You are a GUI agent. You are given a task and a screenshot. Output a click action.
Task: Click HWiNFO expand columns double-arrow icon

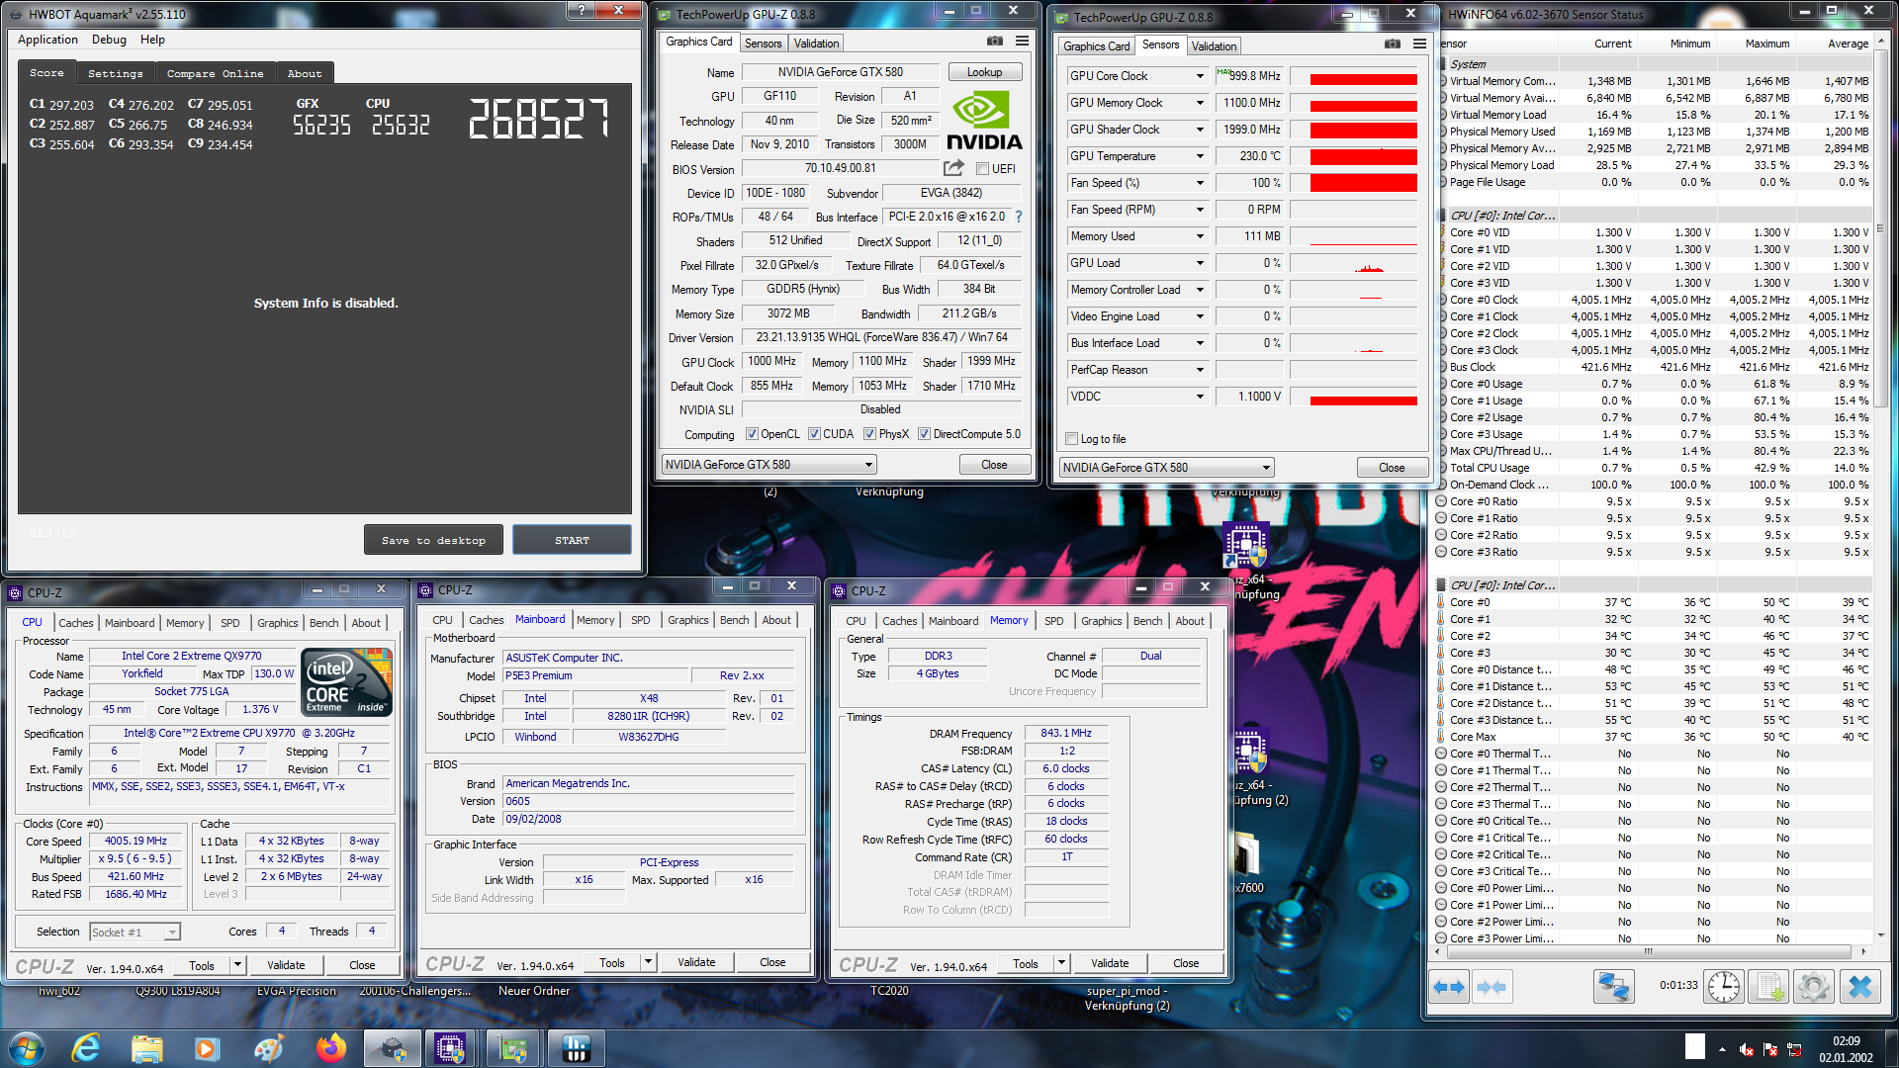1449,987
